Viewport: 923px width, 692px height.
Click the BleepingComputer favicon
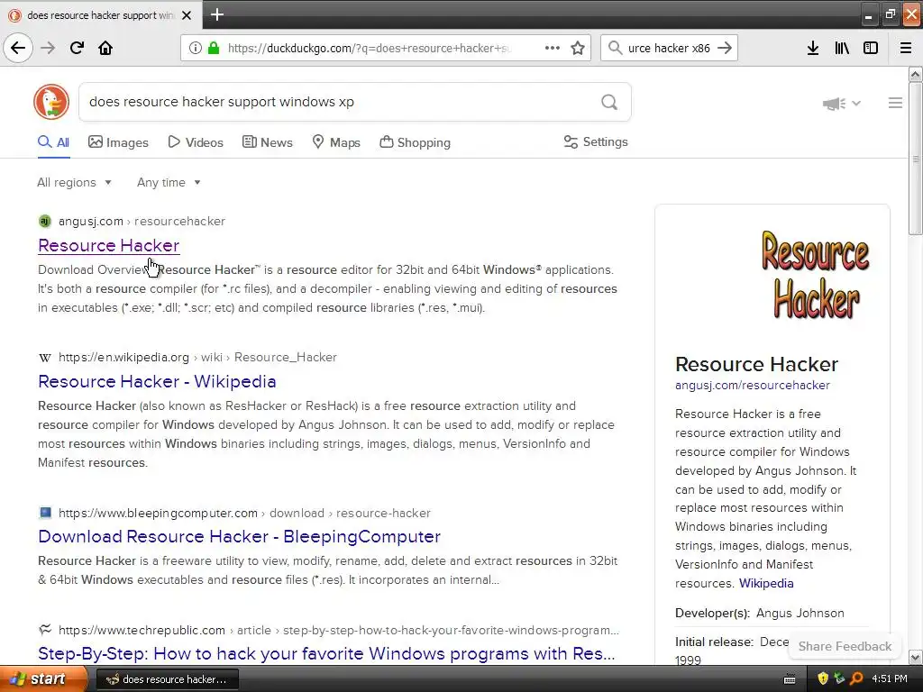[45, 513]
